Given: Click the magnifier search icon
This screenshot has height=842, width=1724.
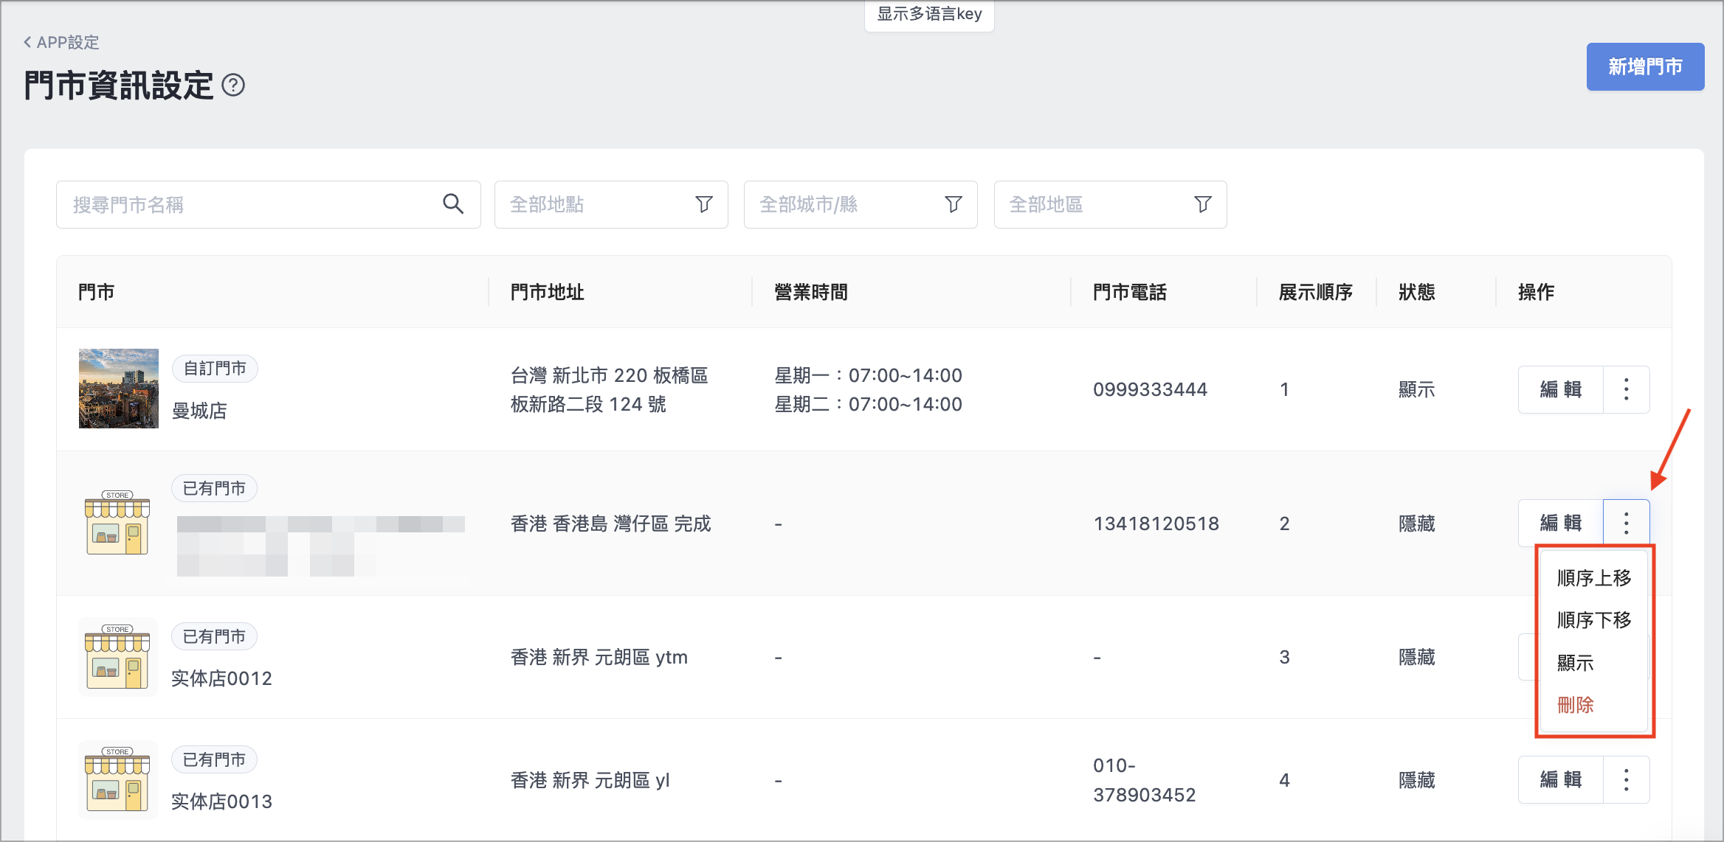Looking at the screenshot, I should tap(453, 204).
